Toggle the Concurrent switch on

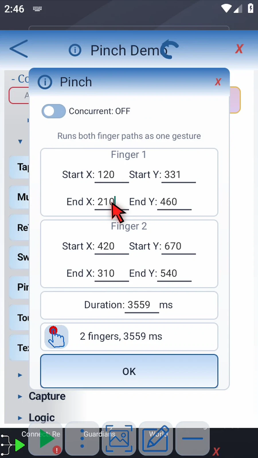54,111
